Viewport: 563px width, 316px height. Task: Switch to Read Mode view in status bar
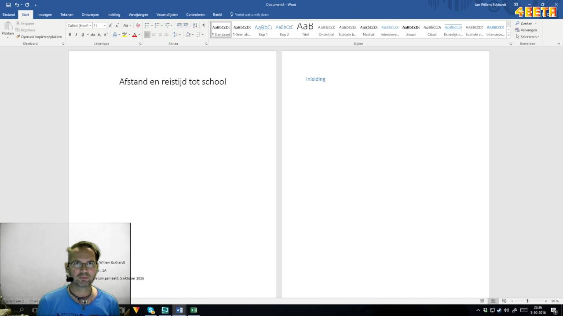482,301
